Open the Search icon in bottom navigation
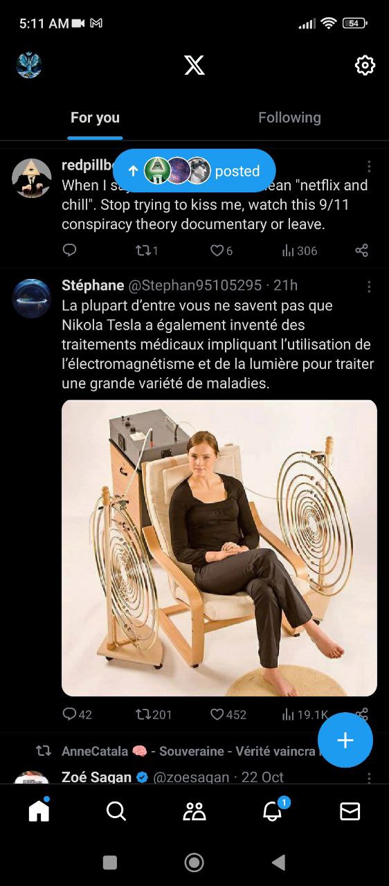 (x=116, y=811)
